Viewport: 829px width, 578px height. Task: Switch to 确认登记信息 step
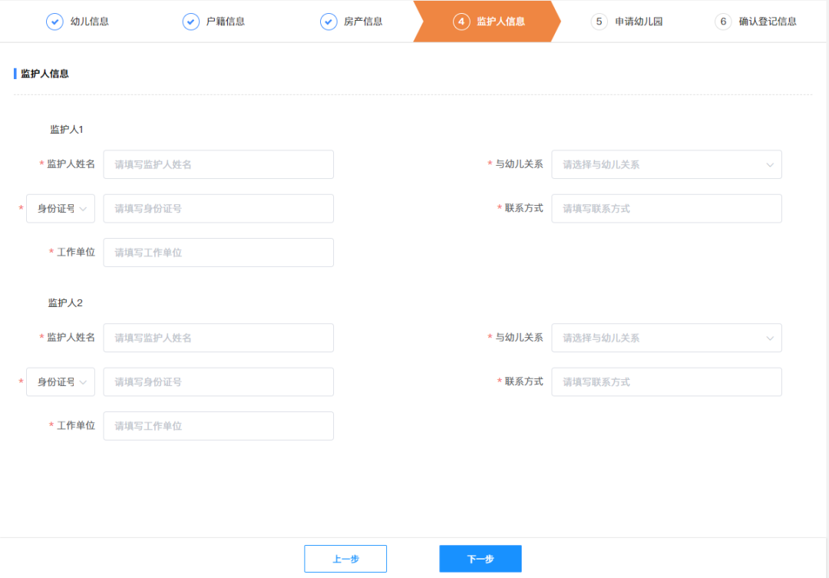(x=767, y=21)
